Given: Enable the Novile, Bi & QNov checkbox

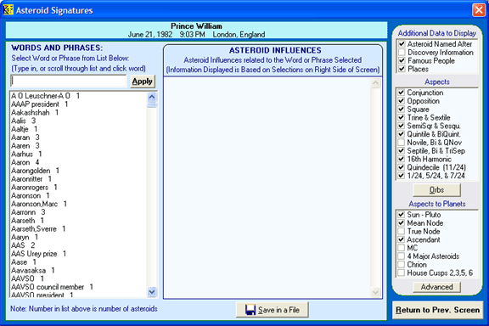Looking at the screenshot, I should [401, 143].
